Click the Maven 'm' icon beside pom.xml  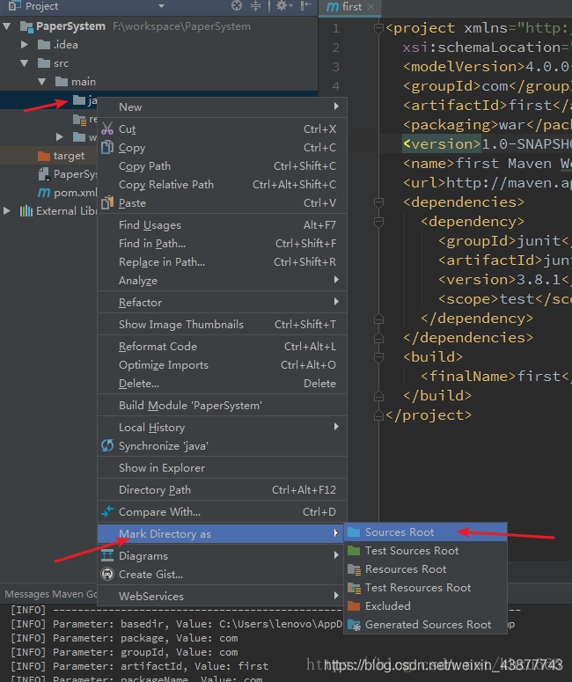coord(44,192)
